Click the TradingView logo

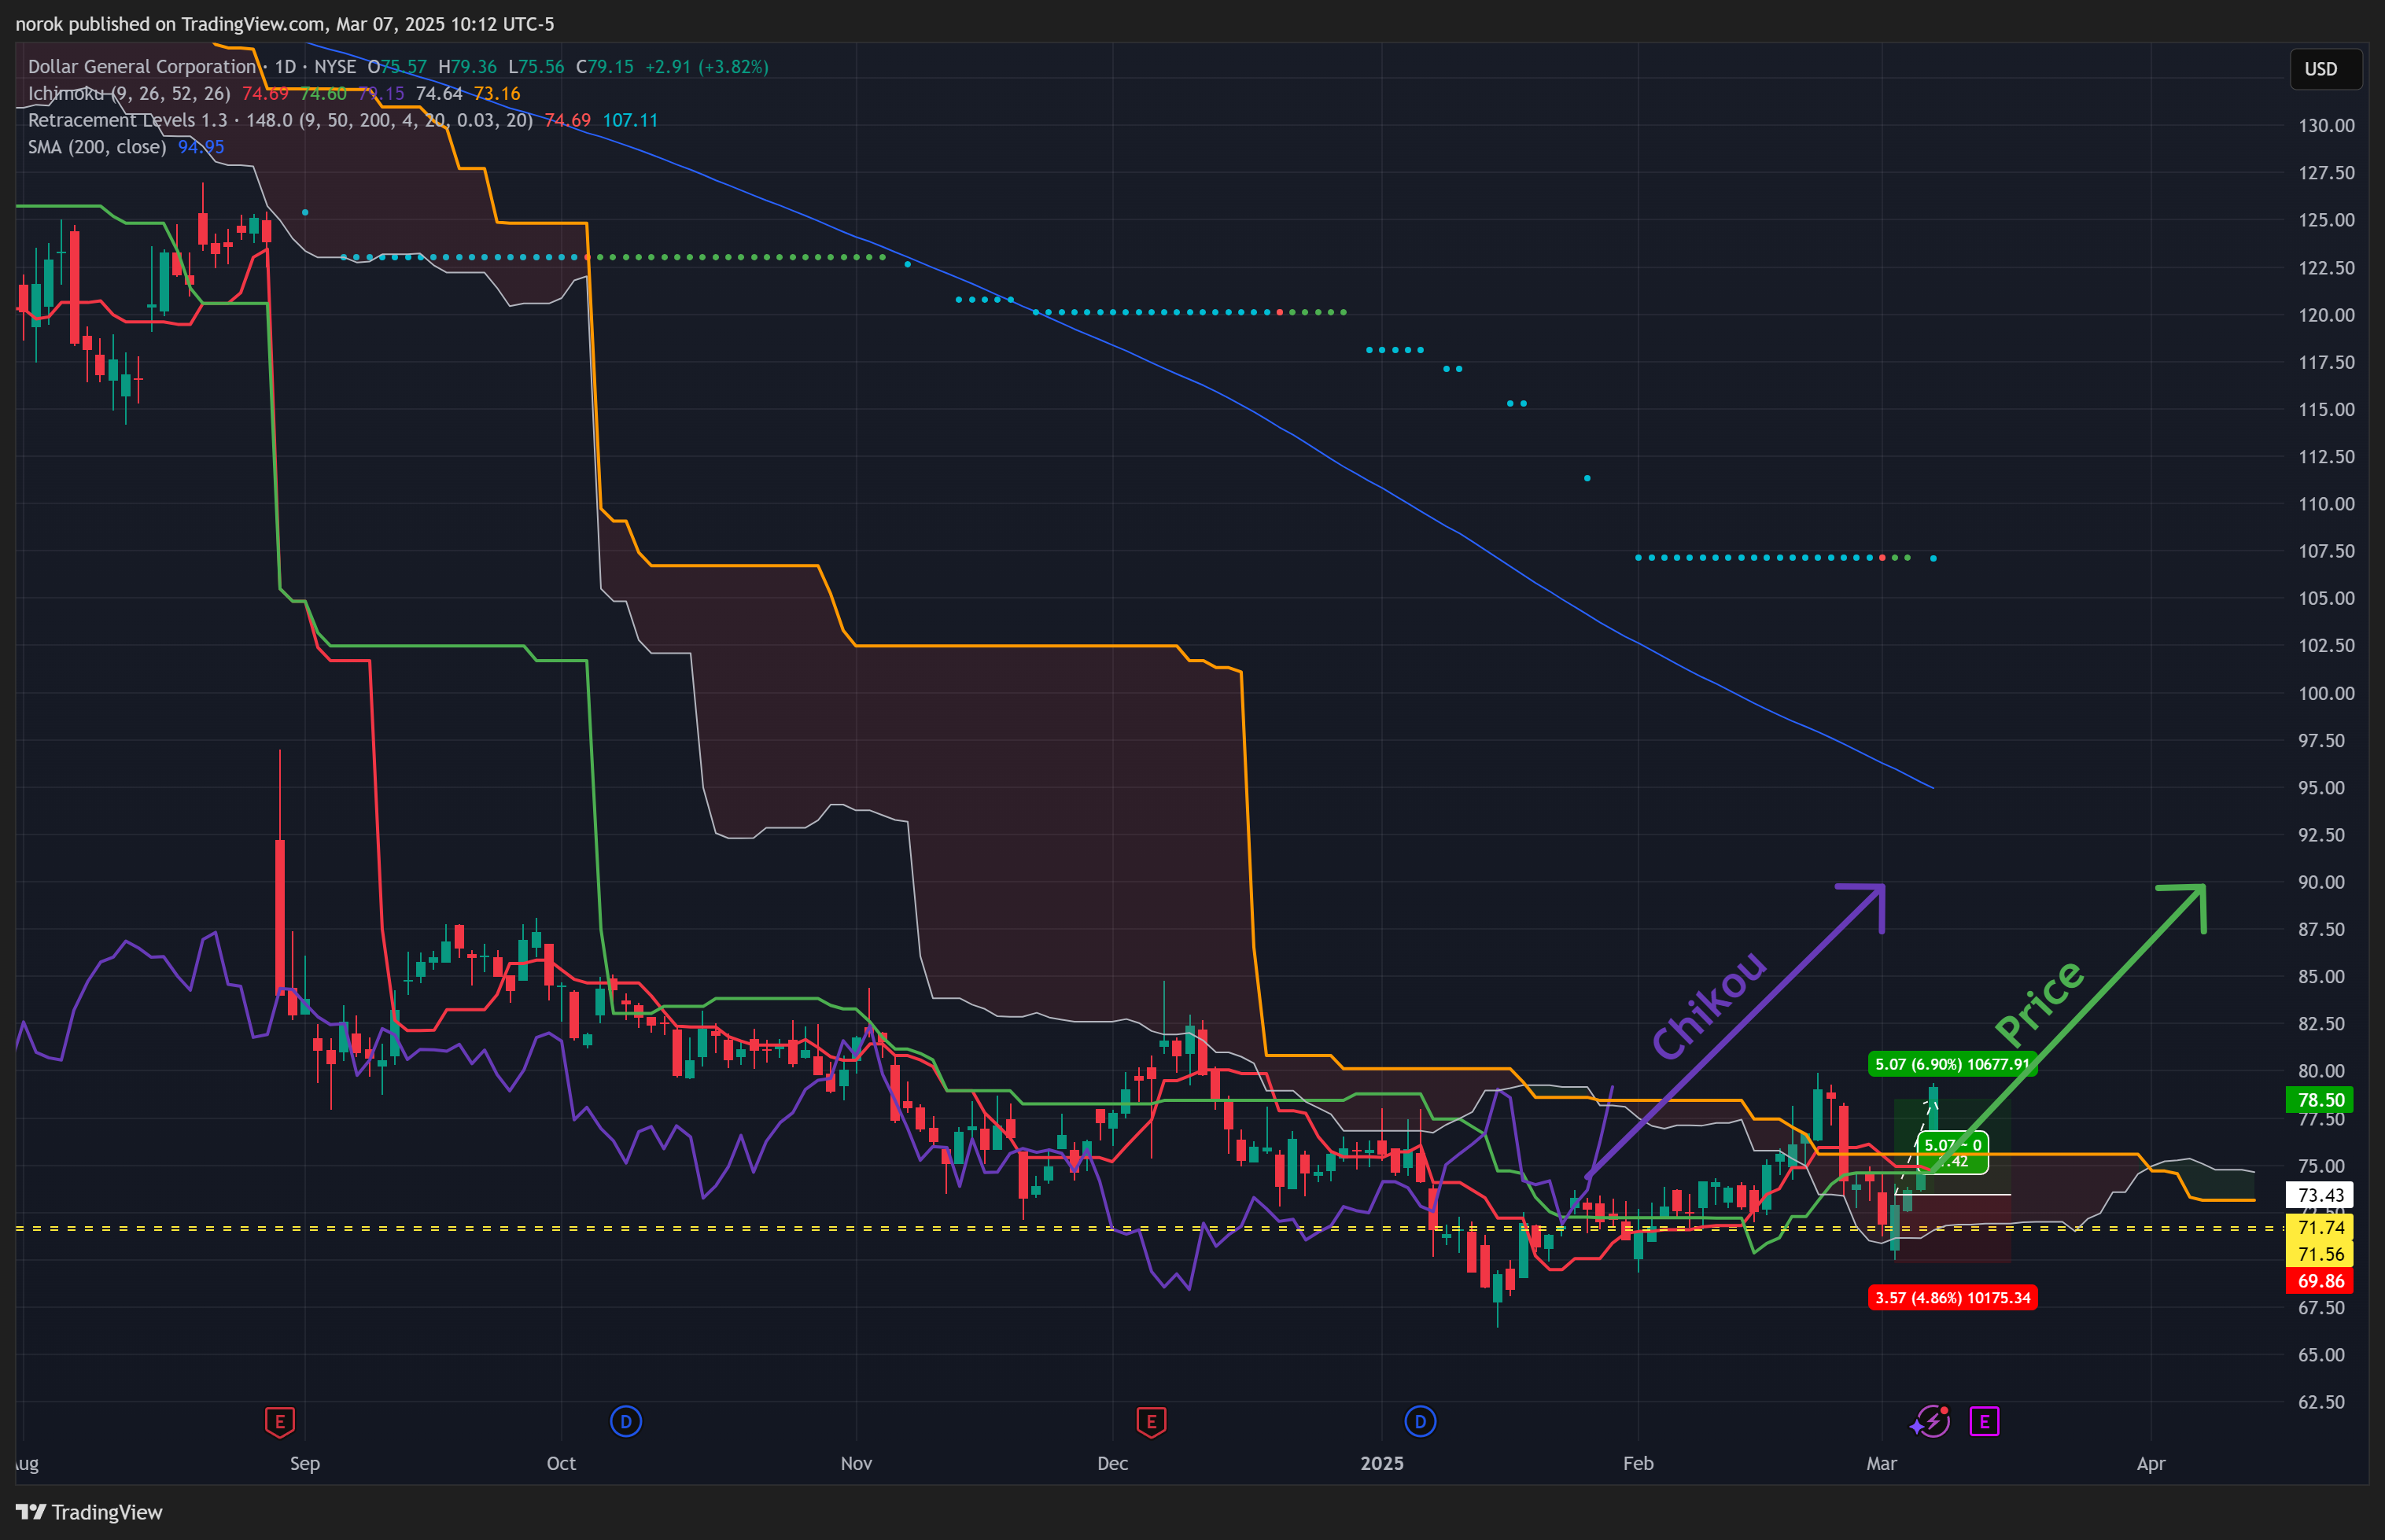coord(89,1512)
